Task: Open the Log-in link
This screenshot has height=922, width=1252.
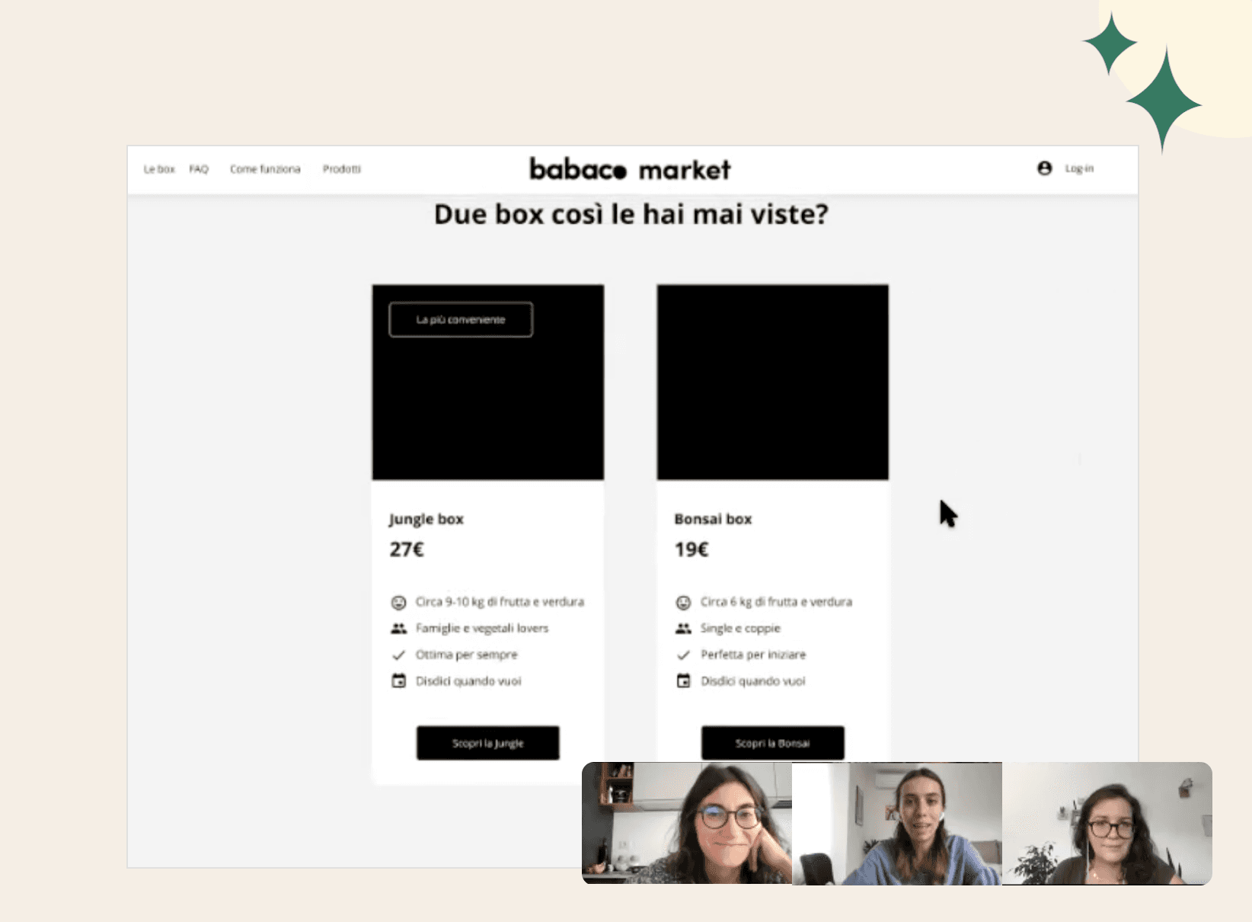Action: click(x=1079, y=168)
